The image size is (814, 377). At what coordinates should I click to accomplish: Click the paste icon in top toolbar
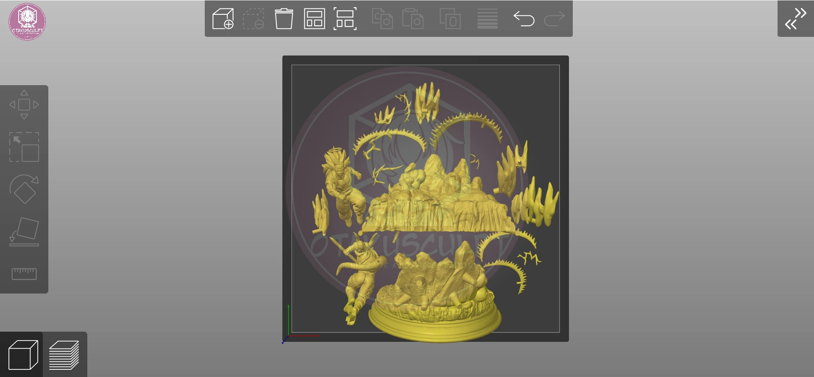tap(413, 19)
